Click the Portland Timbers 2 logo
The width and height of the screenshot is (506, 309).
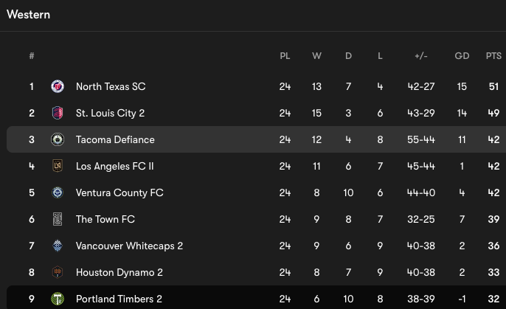click(x=58, y=299)
